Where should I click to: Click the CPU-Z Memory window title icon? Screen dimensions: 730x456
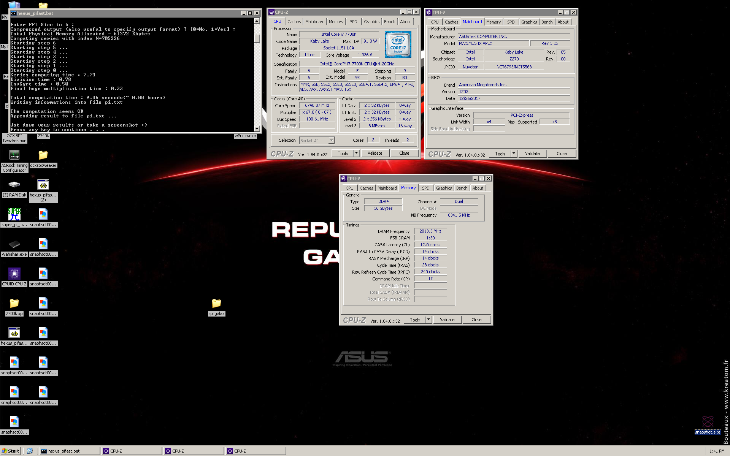pos(344,179)
